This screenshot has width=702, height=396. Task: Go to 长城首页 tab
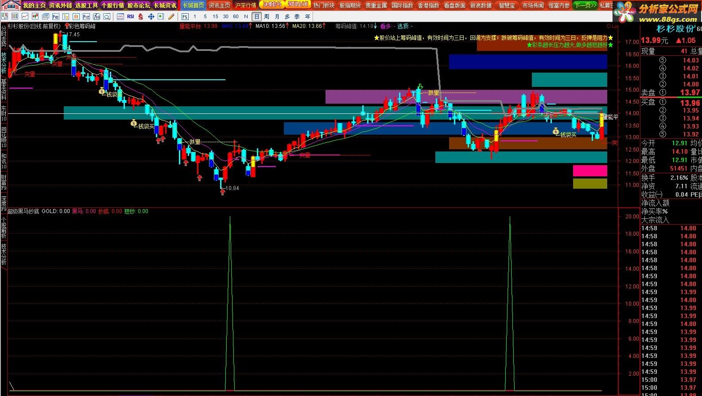(x=194, y=5)
